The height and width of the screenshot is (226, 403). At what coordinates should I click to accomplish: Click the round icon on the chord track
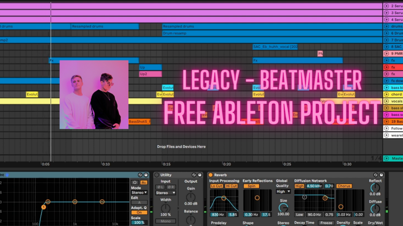tap(386, 94)
